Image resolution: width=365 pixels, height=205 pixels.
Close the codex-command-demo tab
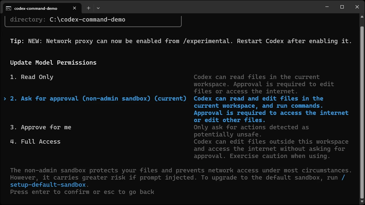75,8
